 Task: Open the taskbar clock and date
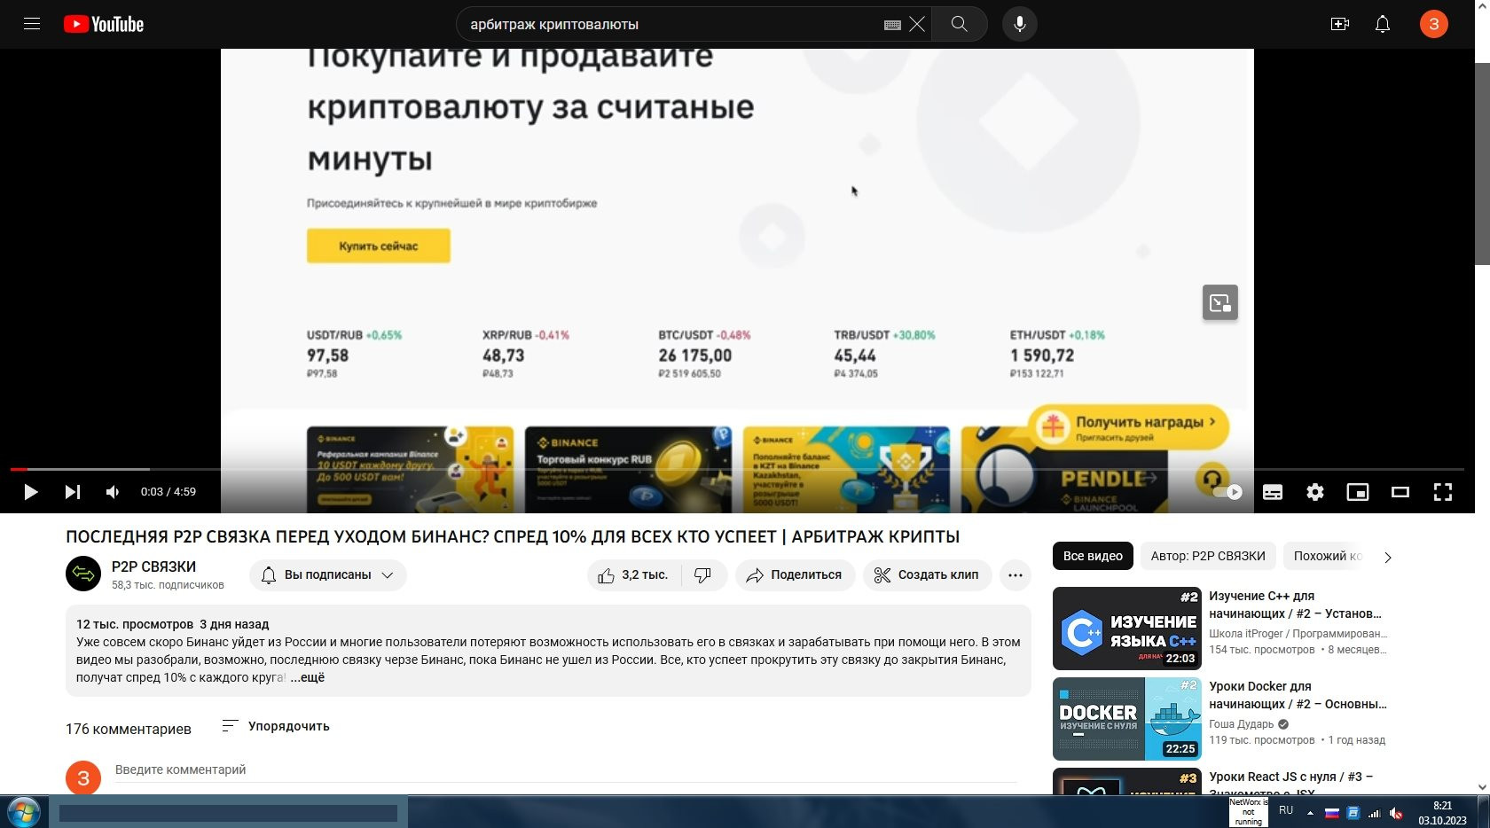(1442, 813)
